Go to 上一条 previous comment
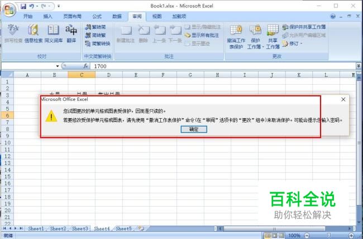The height and width of the screenshot is (239, 363). coord(159,34)
